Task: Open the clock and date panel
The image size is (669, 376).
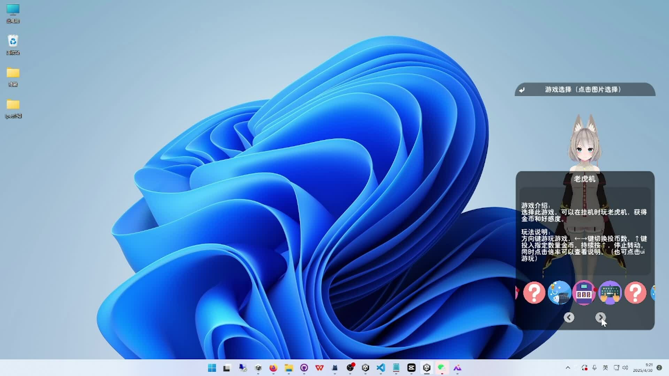Action: tap(643, 368)
